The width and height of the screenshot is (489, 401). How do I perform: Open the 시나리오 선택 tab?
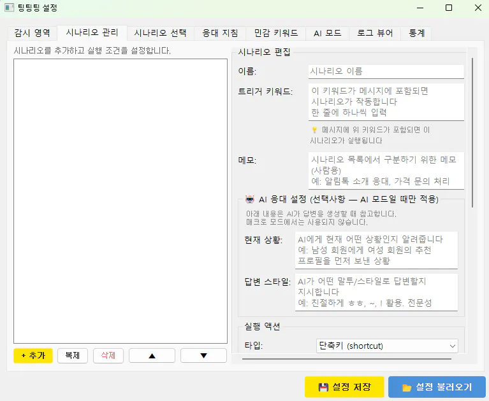pos(160,33)
